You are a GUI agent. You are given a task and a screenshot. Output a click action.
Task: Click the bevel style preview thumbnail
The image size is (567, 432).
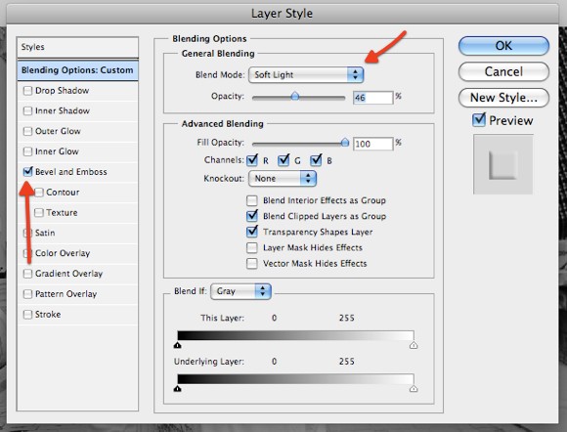[x=503, y=164]
